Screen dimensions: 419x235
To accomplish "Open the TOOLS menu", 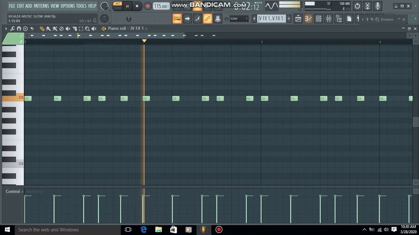I will point(82,6).
